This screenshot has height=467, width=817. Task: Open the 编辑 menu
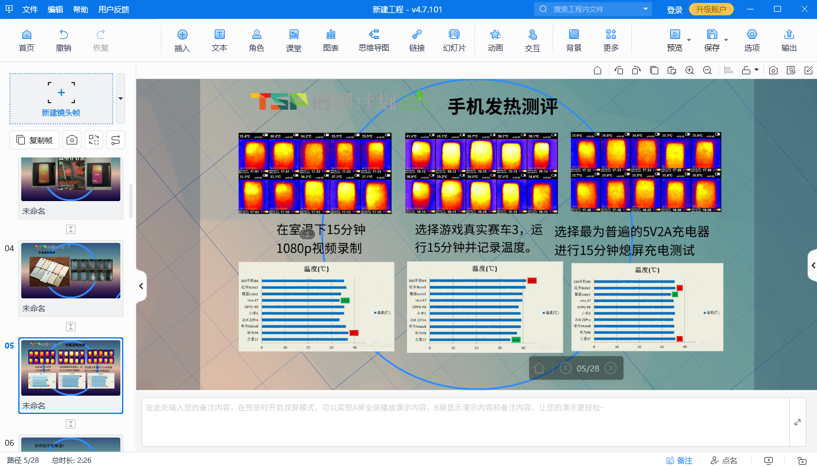coord(55,9)
